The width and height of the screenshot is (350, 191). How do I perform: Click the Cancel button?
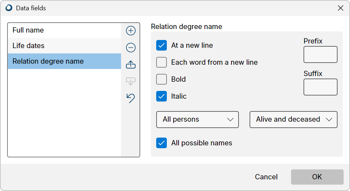click(266, 177)
